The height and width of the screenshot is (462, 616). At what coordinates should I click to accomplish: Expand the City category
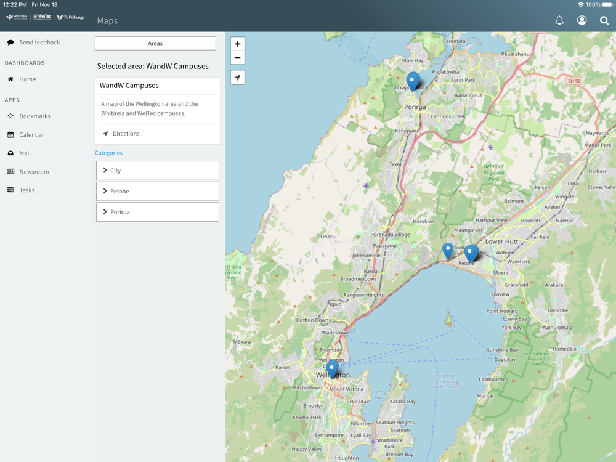pyautogui.click(x=158, y=171)
